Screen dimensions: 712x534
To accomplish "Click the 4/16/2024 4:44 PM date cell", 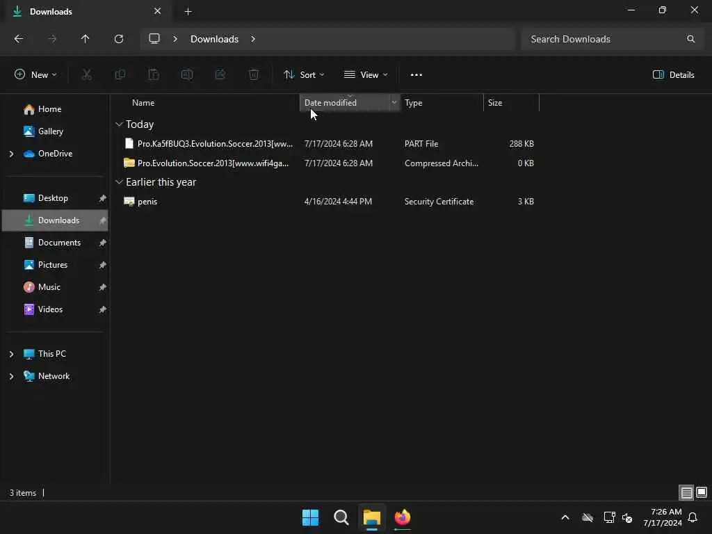I will 338,202.
